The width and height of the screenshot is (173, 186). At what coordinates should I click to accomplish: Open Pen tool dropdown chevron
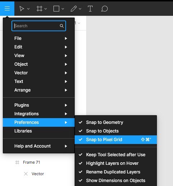[80, 9]
